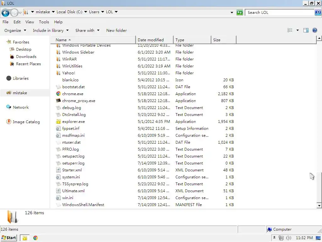This screenshot has height=242, width=322.
Task: Expand the arrow after Local Disk (C:)
Action: pyautogui.click(x=86, y=12)
